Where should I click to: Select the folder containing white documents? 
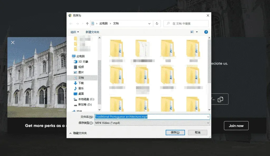142,49
